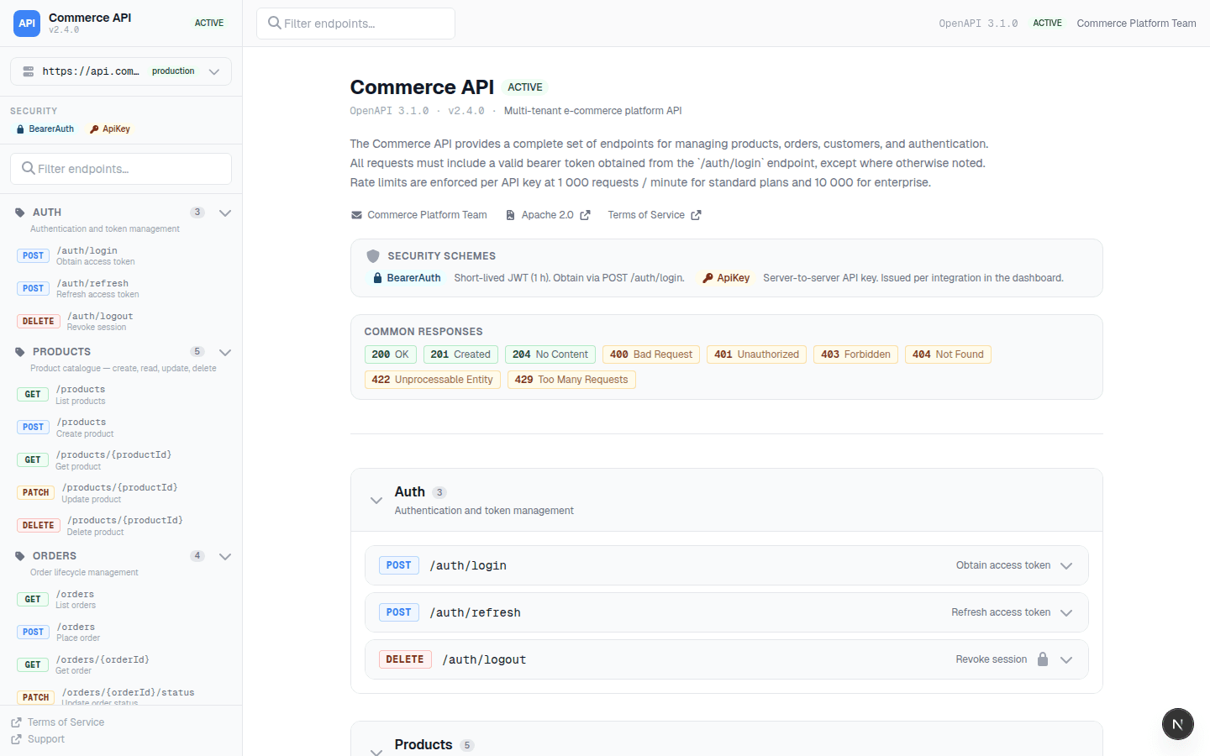Click the server icon beside the URL
This screenshot has height=756, width=1210.
click(x=29, y=71)
